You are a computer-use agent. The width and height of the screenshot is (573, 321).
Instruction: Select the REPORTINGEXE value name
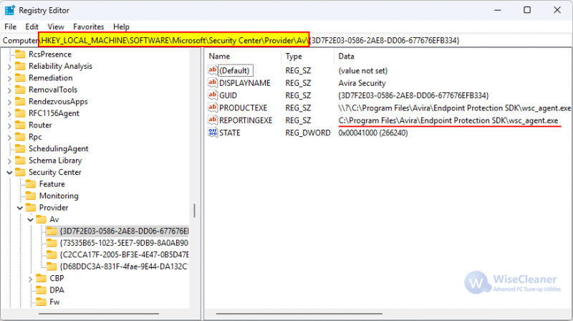(x=246, y=120)
